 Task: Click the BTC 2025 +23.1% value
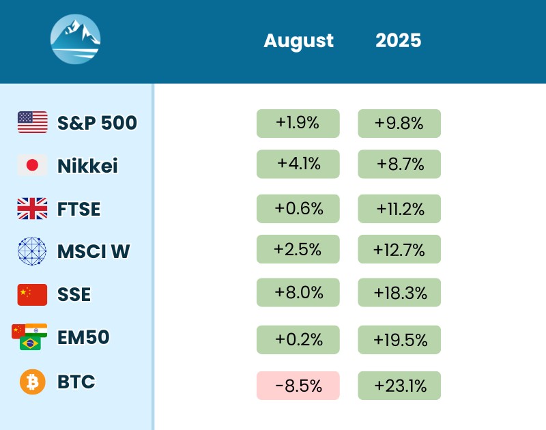pyautogui.click(x=399, y=386)
